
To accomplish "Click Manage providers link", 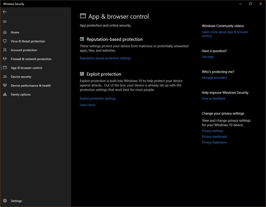I will click(x=214, y=78).
